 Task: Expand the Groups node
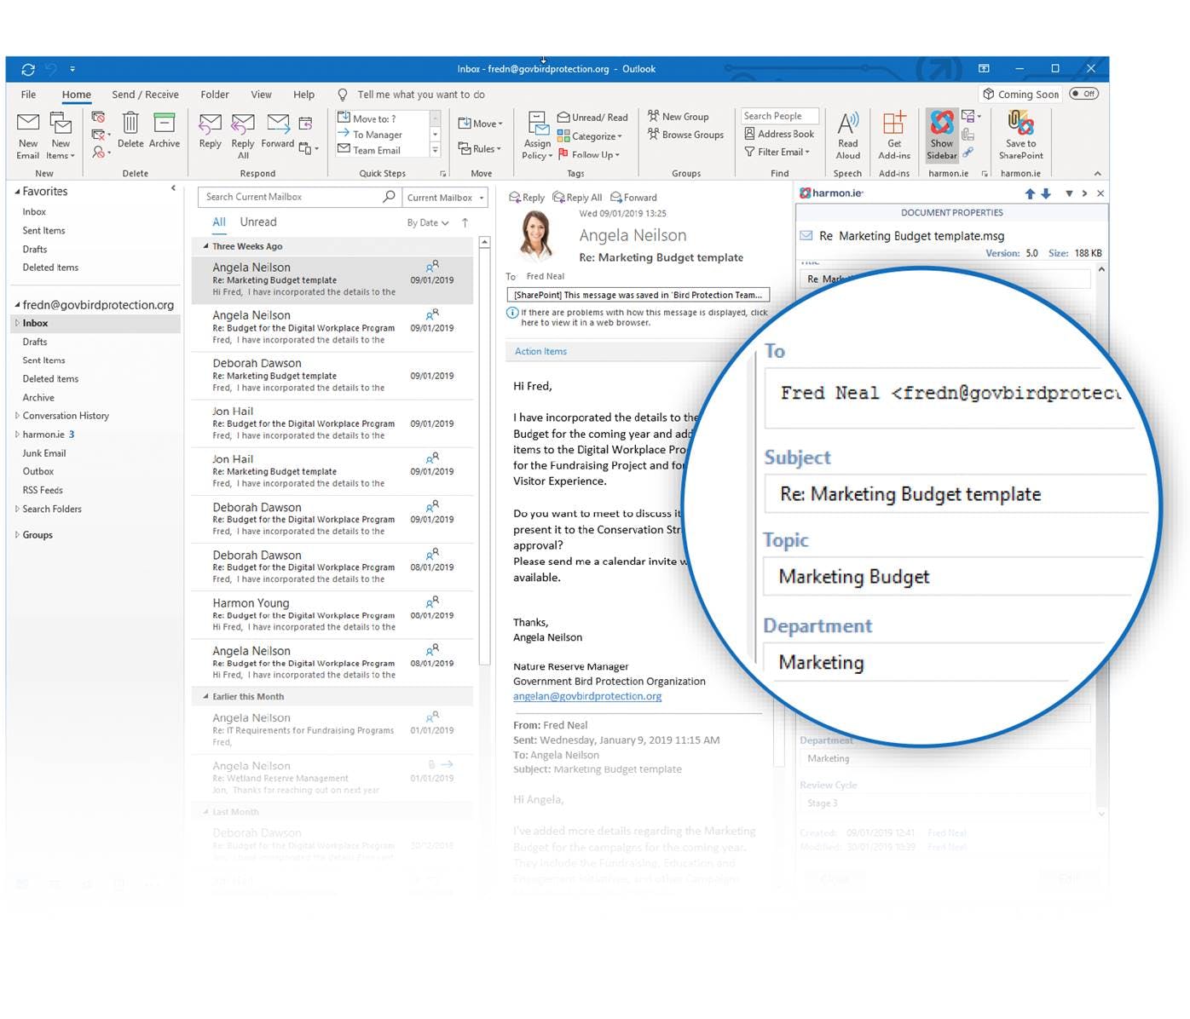tap(17, 535)
